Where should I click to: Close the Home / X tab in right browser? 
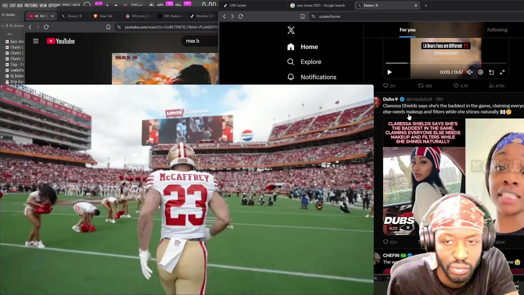[x=416, y=5]
